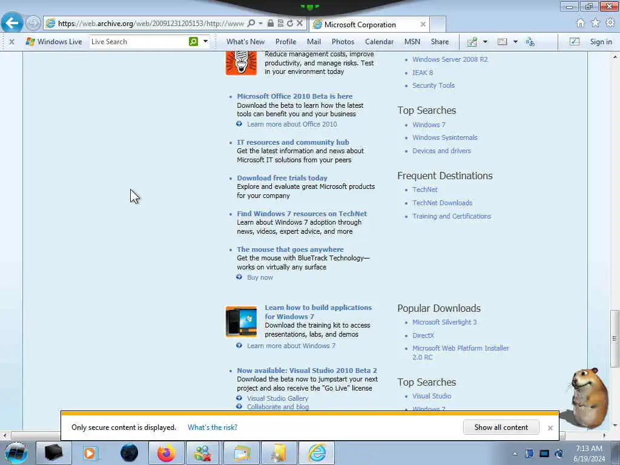Expand the Live Search options dropdown arrow
This screenshot has height=465, width=620.
(206, 42)
